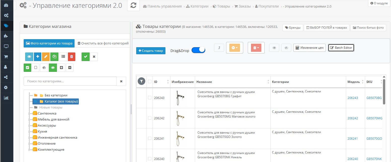The height and width of the screenshot is (162, 391).
Task: Open the orange minus dropdown button
Action: click(x=234, y=48)
